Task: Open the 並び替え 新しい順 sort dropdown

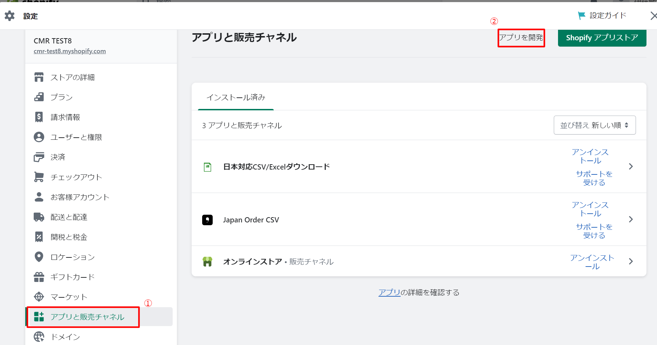Action: pos(595,125)
